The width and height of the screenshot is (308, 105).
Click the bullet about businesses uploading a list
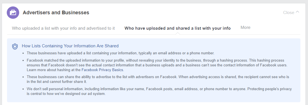(x=121, y=53)
